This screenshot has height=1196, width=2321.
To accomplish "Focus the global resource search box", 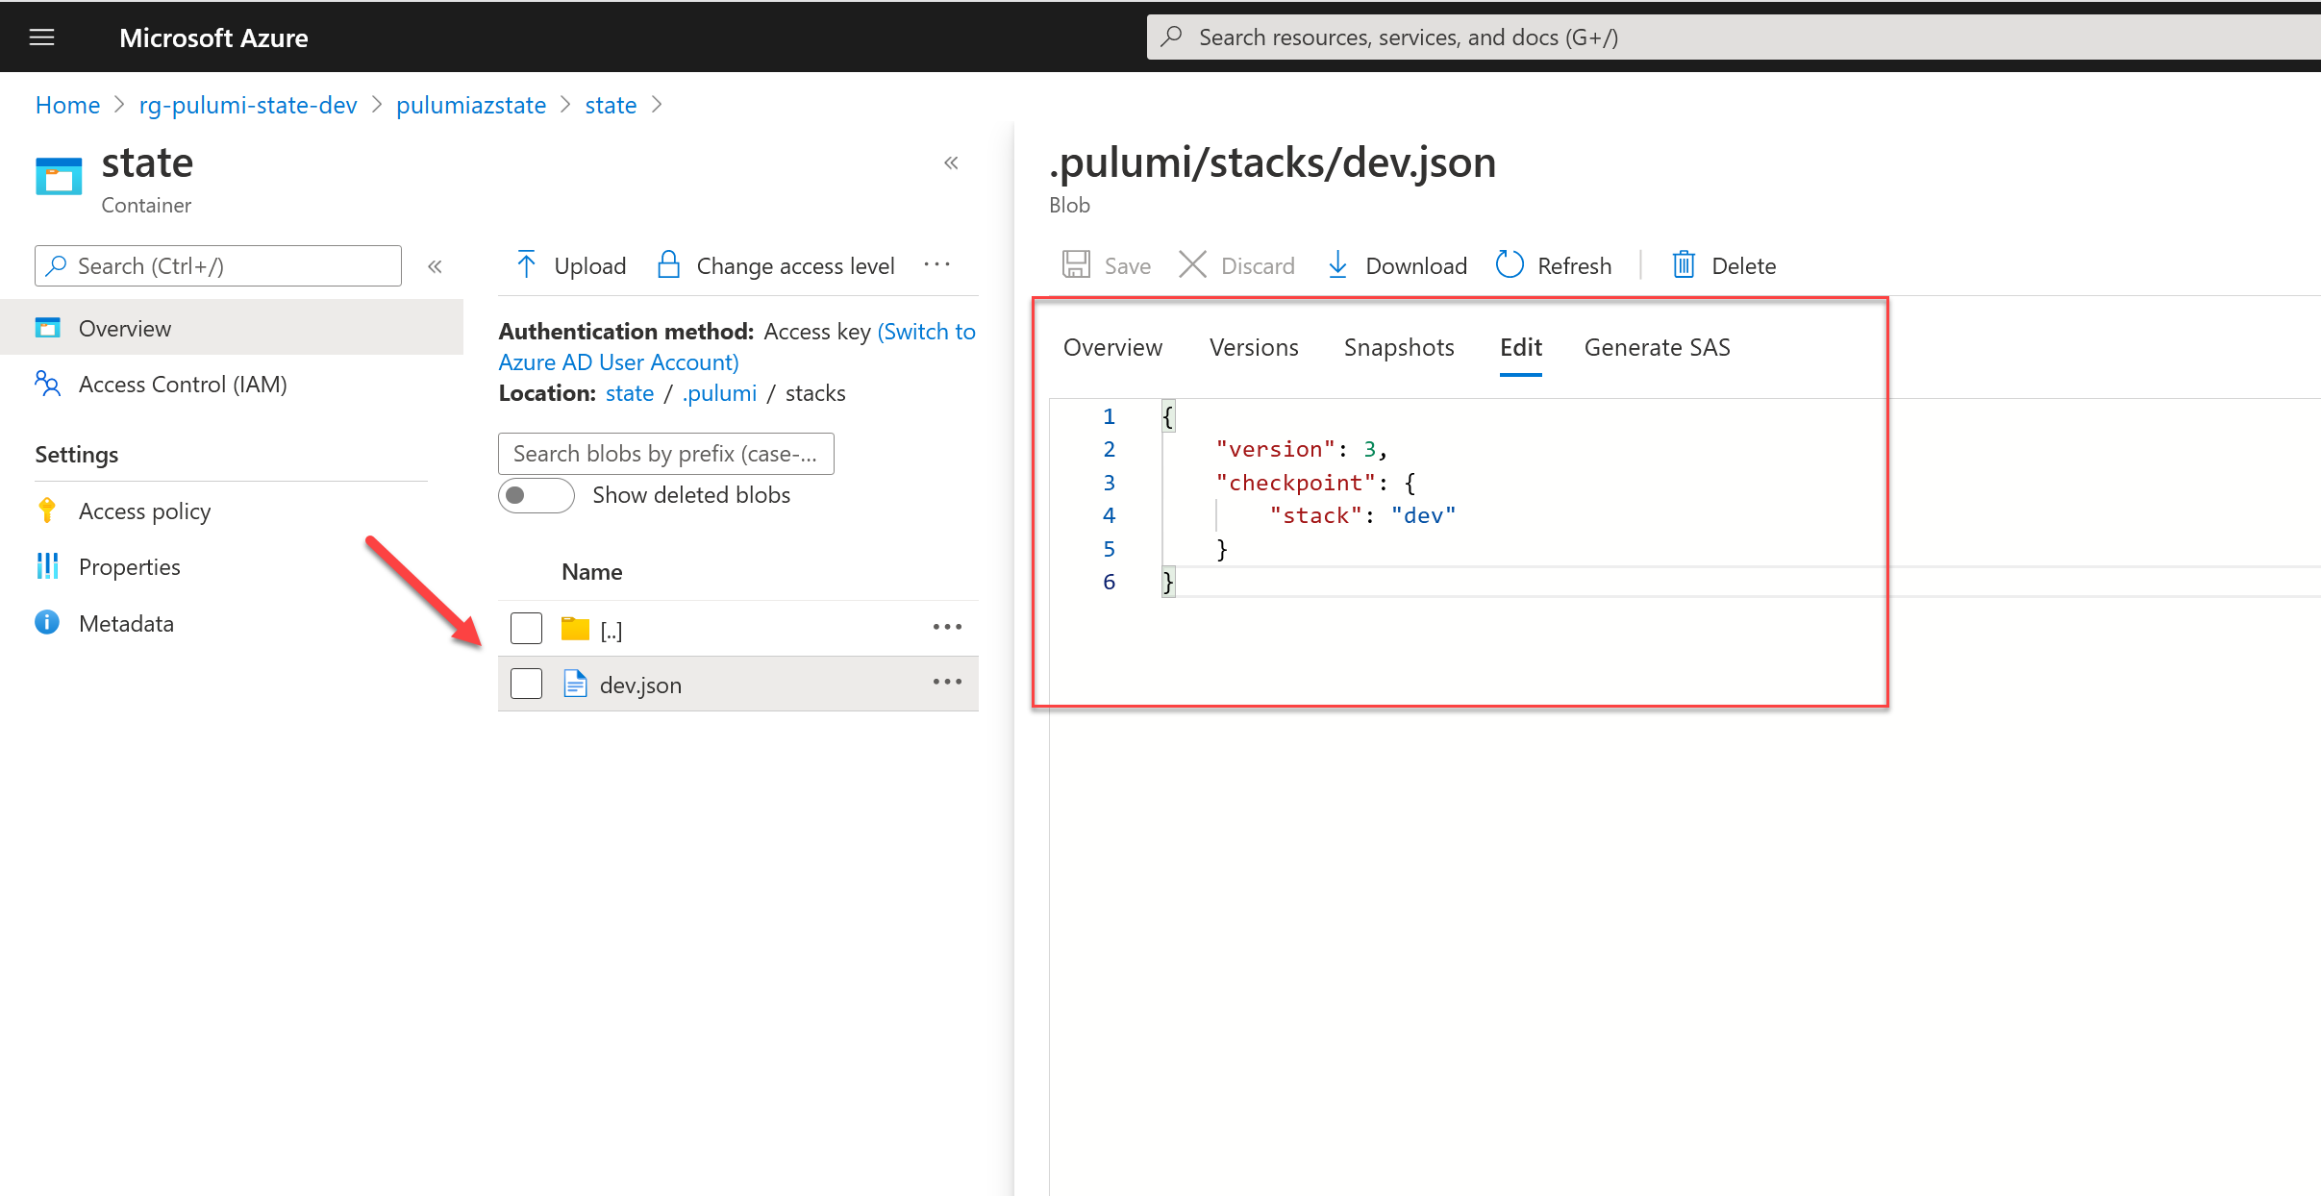I will coord(1733,37).
